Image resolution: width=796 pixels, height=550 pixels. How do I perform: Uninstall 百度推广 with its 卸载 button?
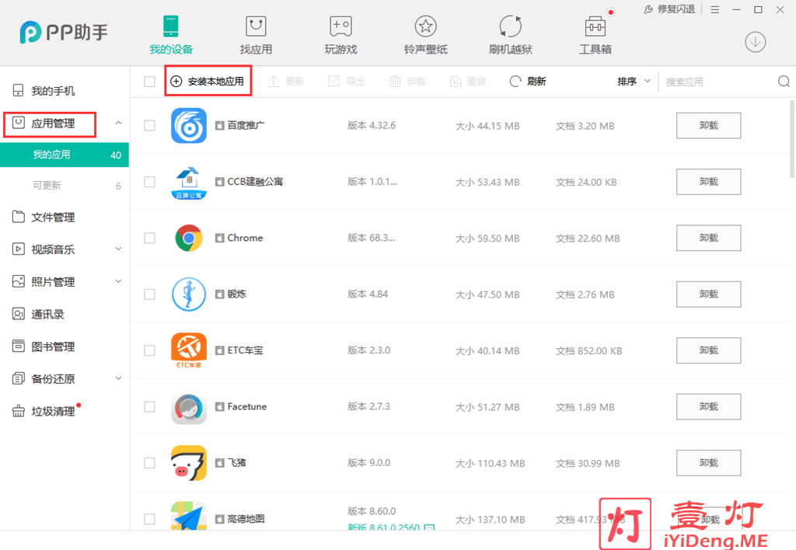[x=709, y=125]
